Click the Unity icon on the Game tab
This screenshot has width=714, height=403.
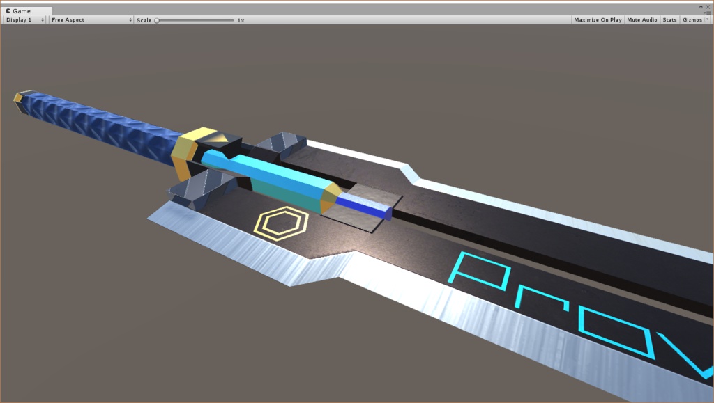(x=8, y=10)
